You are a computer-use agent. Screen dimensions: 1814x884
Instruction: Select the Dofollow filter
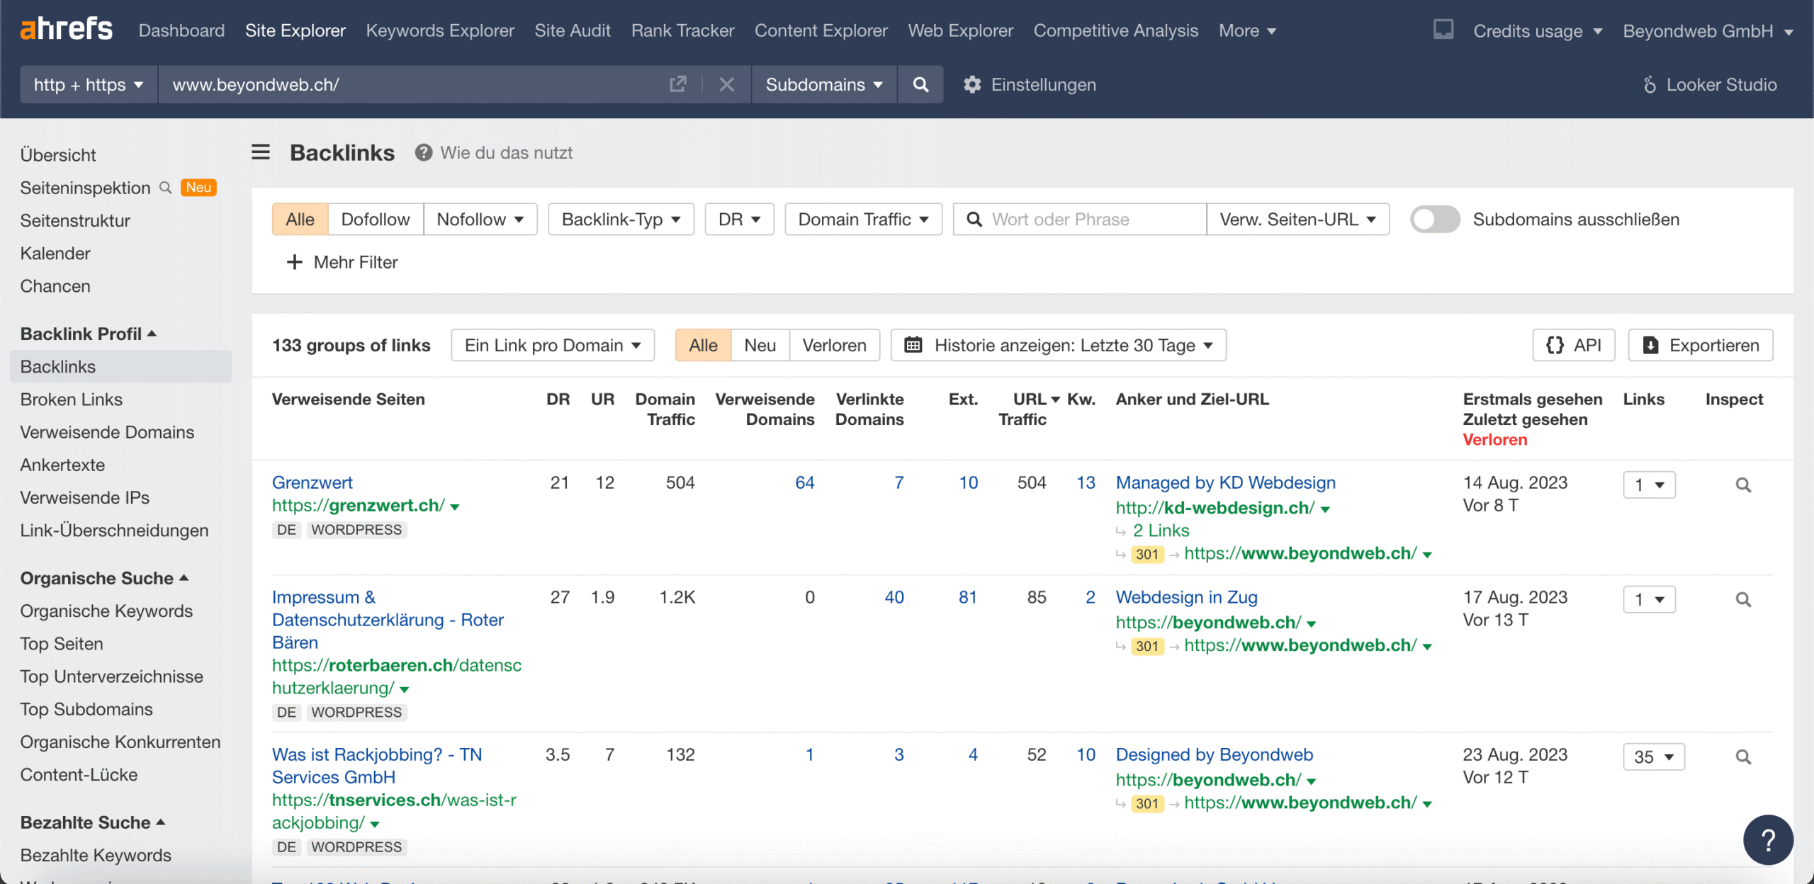[x=376, y=220]
